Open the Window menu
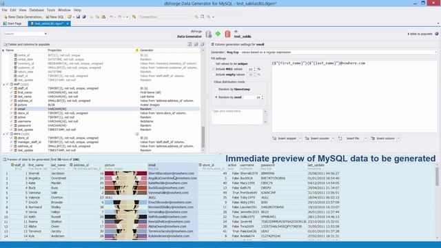441x248 pixels. [x=64, y=10]
